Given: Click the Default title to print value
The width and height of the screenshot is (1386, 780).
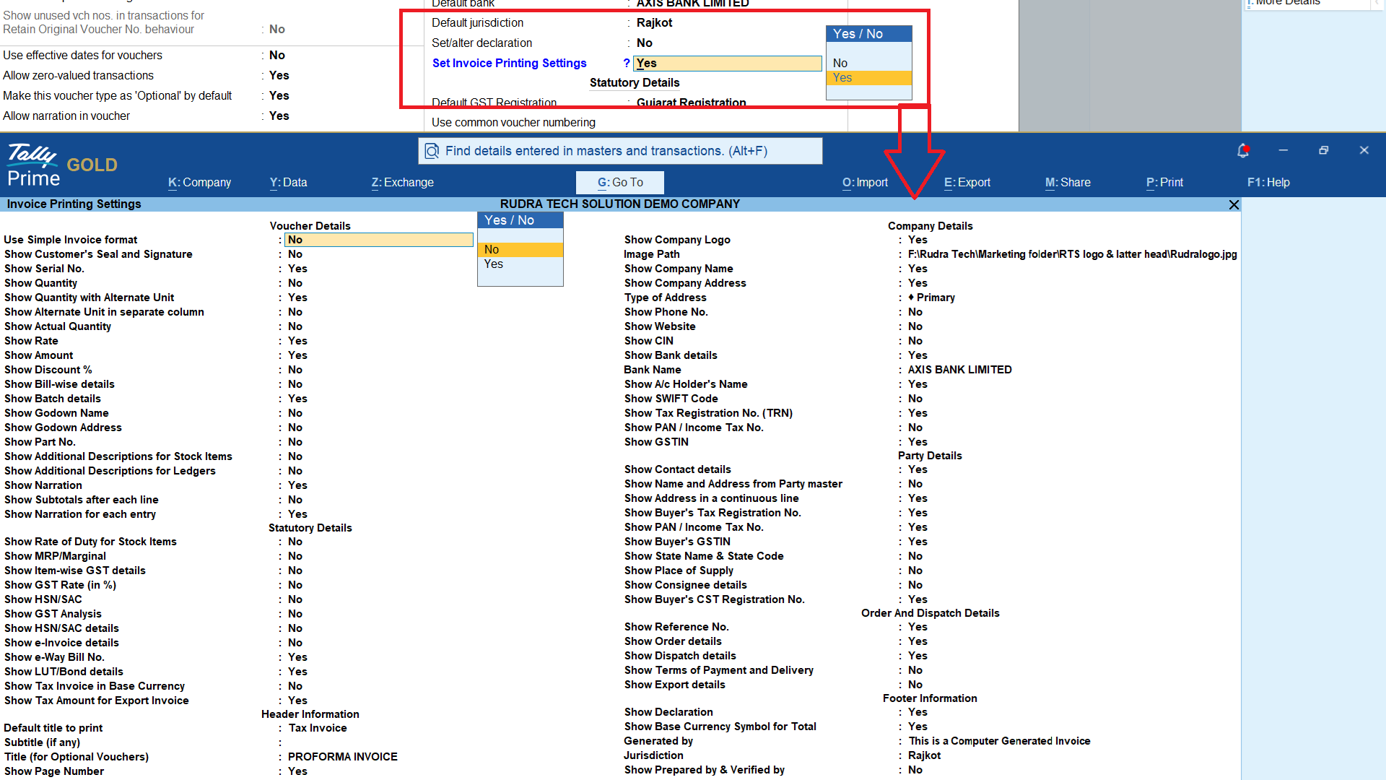Looking at the screenshot, I should pos(318,728).
